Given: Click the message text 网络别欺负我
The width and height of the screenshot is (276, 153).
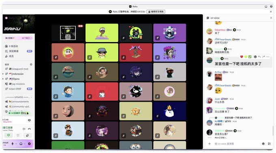Looking at the screenshot, I should [222, 52].
